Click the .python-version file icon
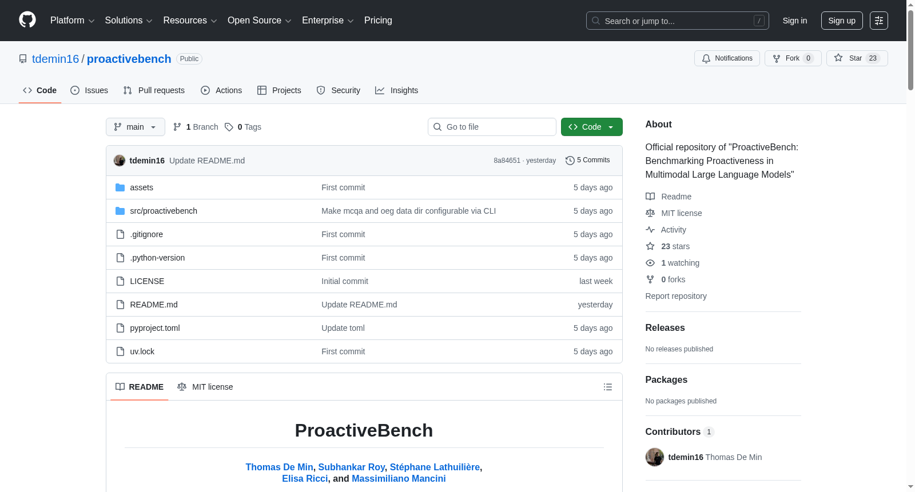Viewport: 915px width, 492px height. point(120,258)
